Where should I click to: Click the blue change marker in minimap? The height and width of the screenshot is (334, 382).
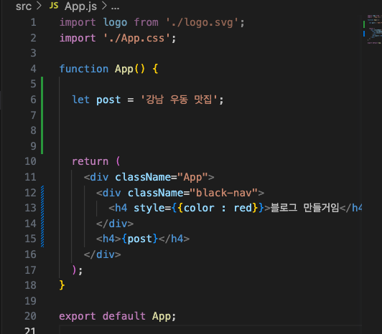coord(364,34)
